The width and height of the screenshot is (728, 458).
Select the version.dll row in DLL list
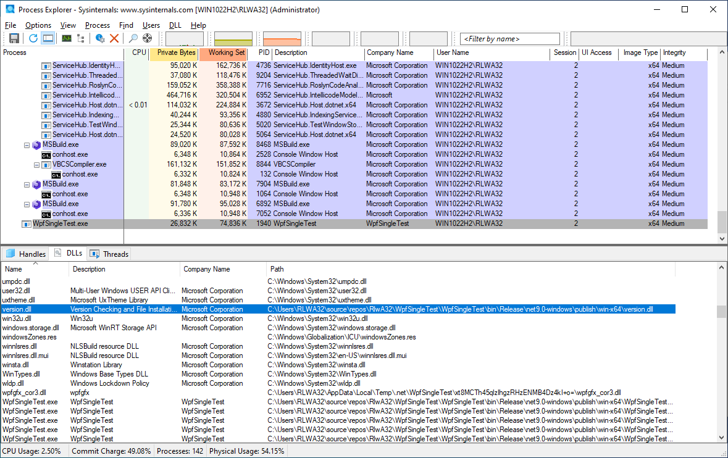[338, 309]
